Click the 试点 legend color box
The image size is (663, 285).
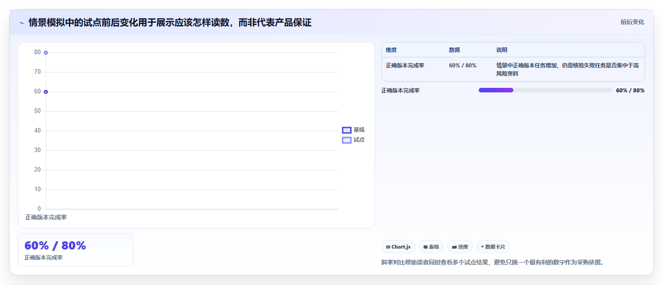(347, 140)
